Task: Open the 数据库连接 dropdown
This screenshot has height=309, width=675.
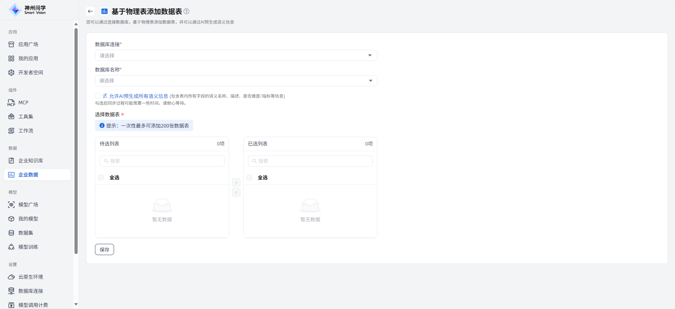Action: (236, 55)
